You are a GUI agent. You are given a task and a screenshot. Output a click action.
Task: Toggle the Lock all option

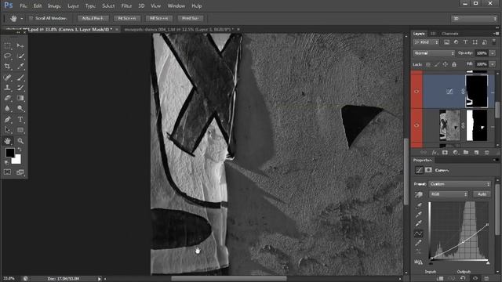point(454,64)
